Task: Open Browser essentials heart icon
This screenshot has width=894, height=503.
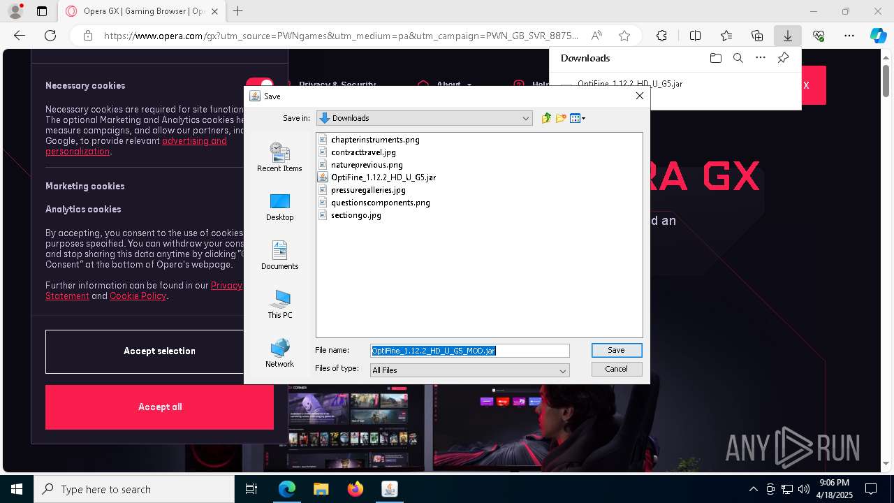Action: click(819, 36)
